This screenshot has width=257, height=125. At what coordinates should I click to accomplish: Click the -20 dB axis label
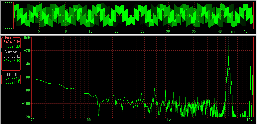point(27,51)
